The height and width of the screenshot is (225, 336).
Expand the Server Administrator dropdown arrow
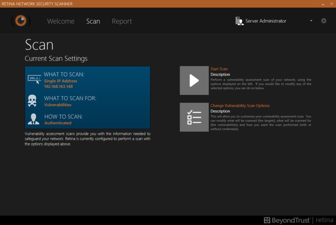click(x=311, y=21)
